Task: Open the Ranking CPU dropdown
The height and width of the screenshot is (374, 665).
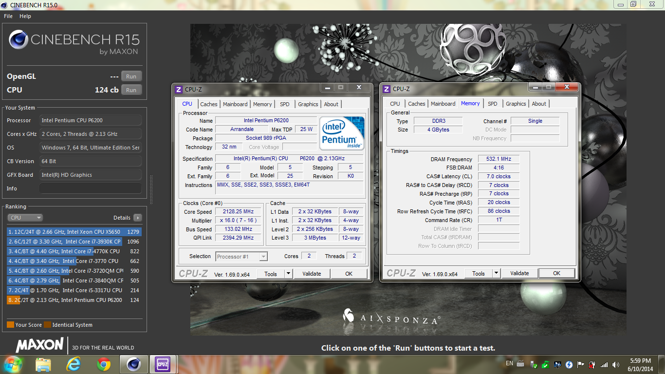Action: (x=25, y=218)
